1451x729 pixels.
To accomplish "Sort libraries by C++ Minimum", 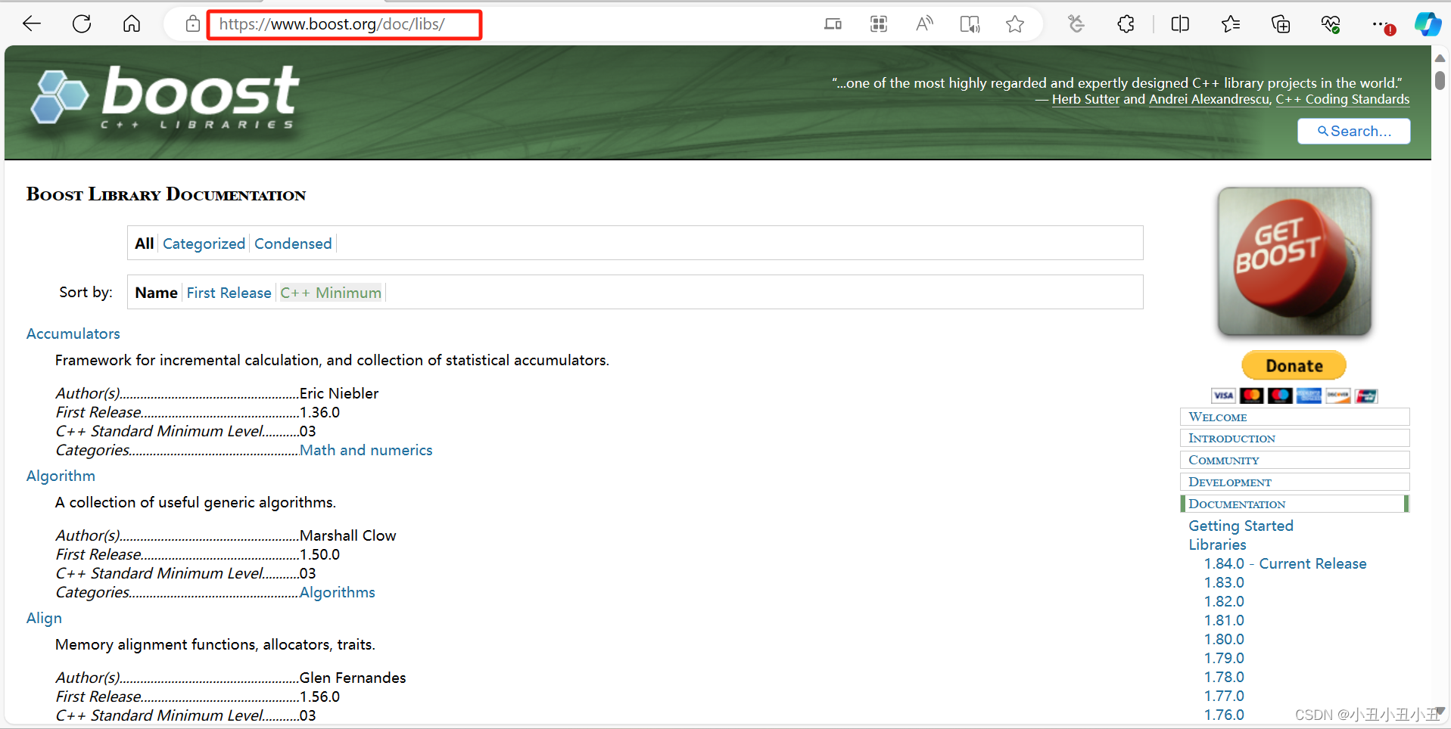I will coord(331,293).
